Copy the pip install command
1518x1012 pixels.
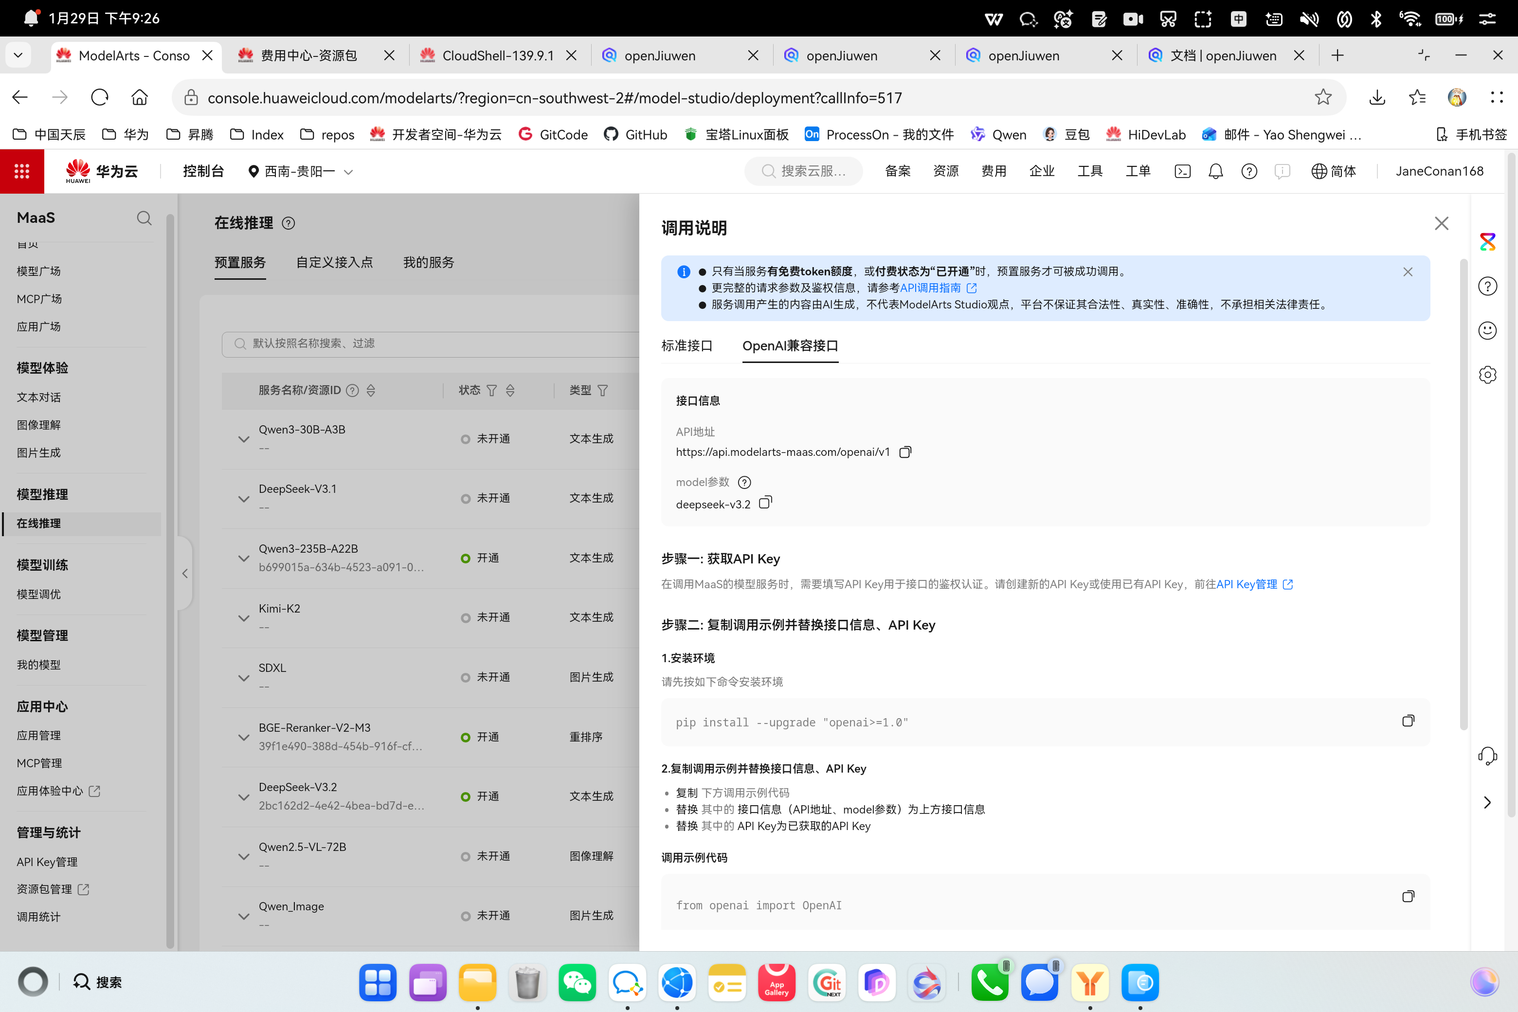(x=1408, y=721)
